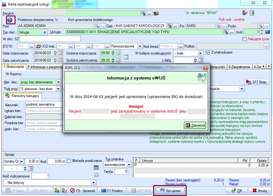Screen dimensions: 273x196
Task: Step the Data rozpoczęcia date spinner
Action: coord(55,53)
